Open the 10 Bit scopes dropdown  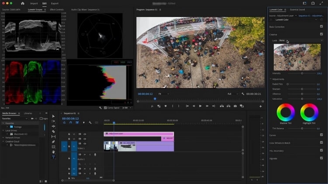(x=126, y=108)
